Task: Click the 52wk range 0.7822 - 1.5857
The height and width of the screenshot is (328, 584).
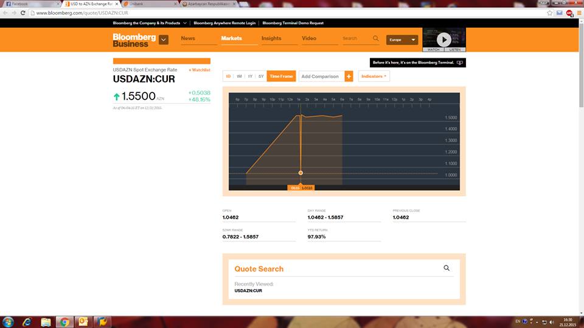Action: pyautogui.click(x=240, y=236)
